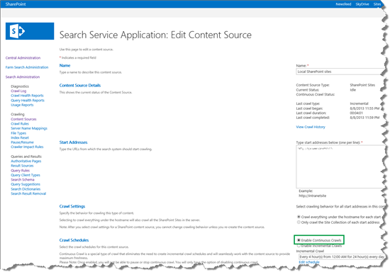
Task: Open Search Schema
Action: coord(23,180)
